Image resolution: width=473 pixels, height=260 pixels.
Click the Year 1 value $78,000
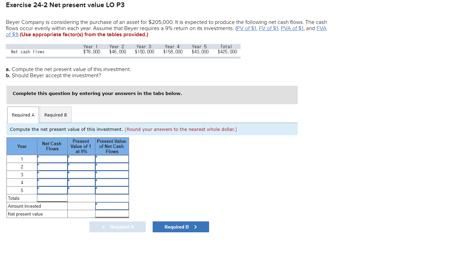[92, 52]
